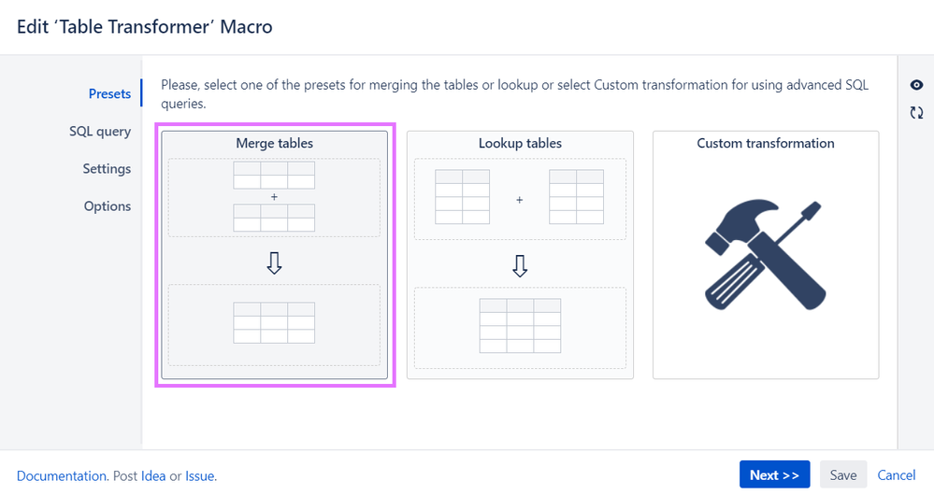Choose the Lookup tables preset
This screenshot has height=495, width=934.
(520, 255)
